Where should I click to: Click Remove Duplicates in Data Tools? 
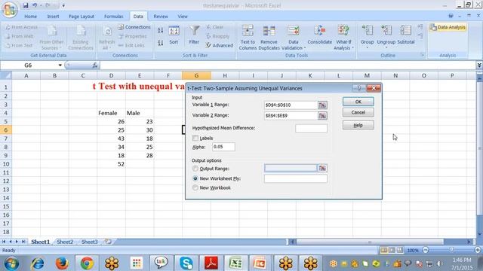[x=269, y=38]
